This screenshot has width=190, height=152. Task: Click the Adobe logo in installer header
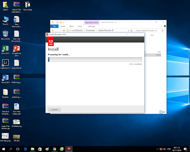[51, 41]
